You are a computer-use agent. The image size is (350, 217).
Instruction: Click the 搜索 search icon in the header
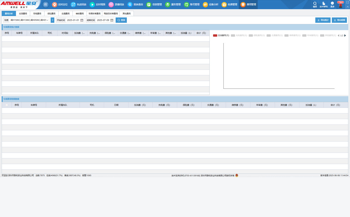click(x=315, y=4)
